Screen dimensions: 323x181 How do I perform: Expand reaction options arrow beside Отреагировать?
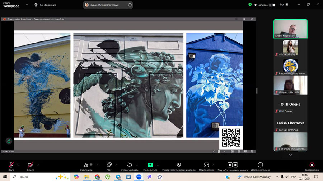tap(137, 165)
